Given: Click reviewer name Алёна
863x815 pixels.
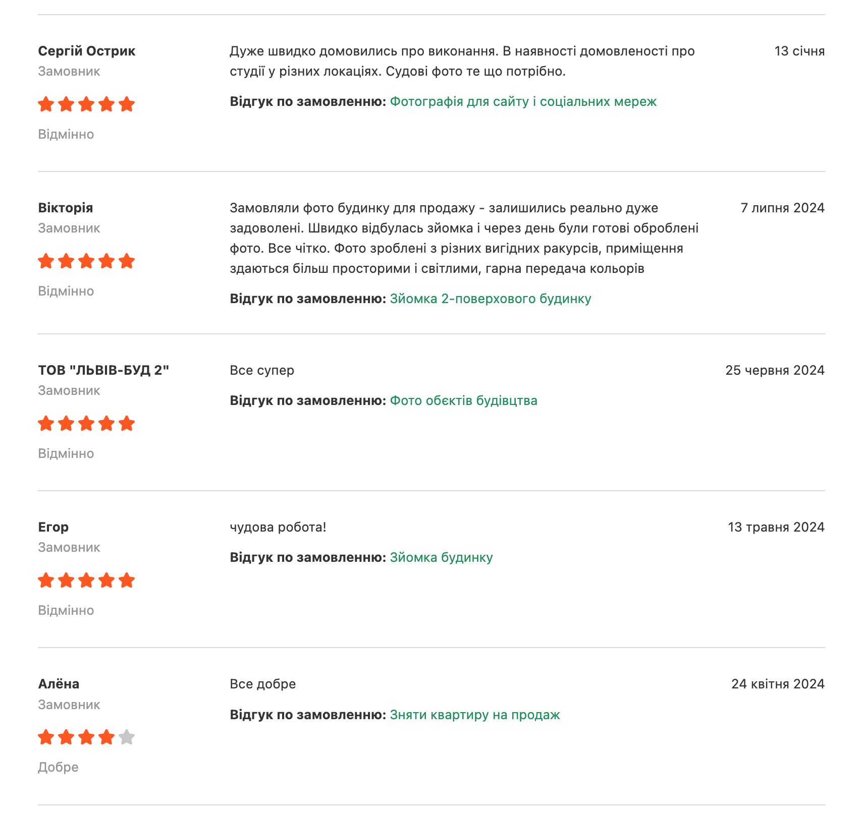Looking at the screenshot, I should (x=59, y=684).
